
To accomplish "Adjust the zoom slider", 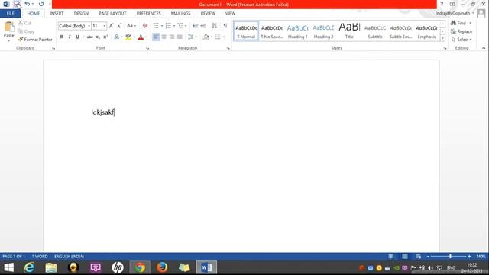I will [450, 257].
